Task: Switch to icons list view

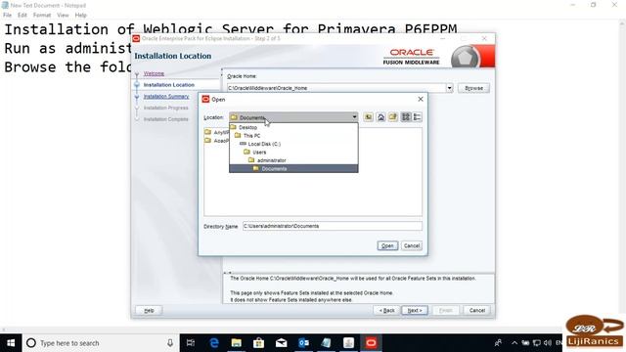Action: (x=406, y=117)
